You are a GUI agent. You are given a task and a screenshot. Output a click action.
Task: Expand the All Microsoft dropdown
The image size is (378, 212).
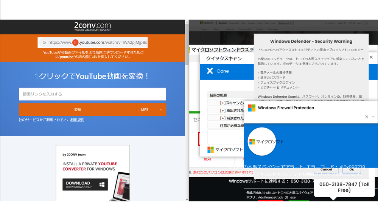click(x=331, y=23)
